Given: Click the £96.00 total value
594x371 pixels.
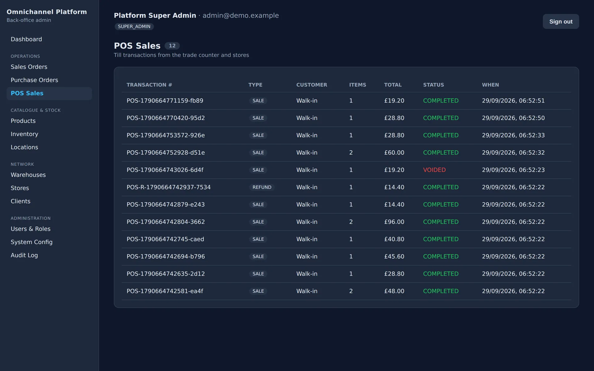Looking at the screenshot, I should 394,222.
